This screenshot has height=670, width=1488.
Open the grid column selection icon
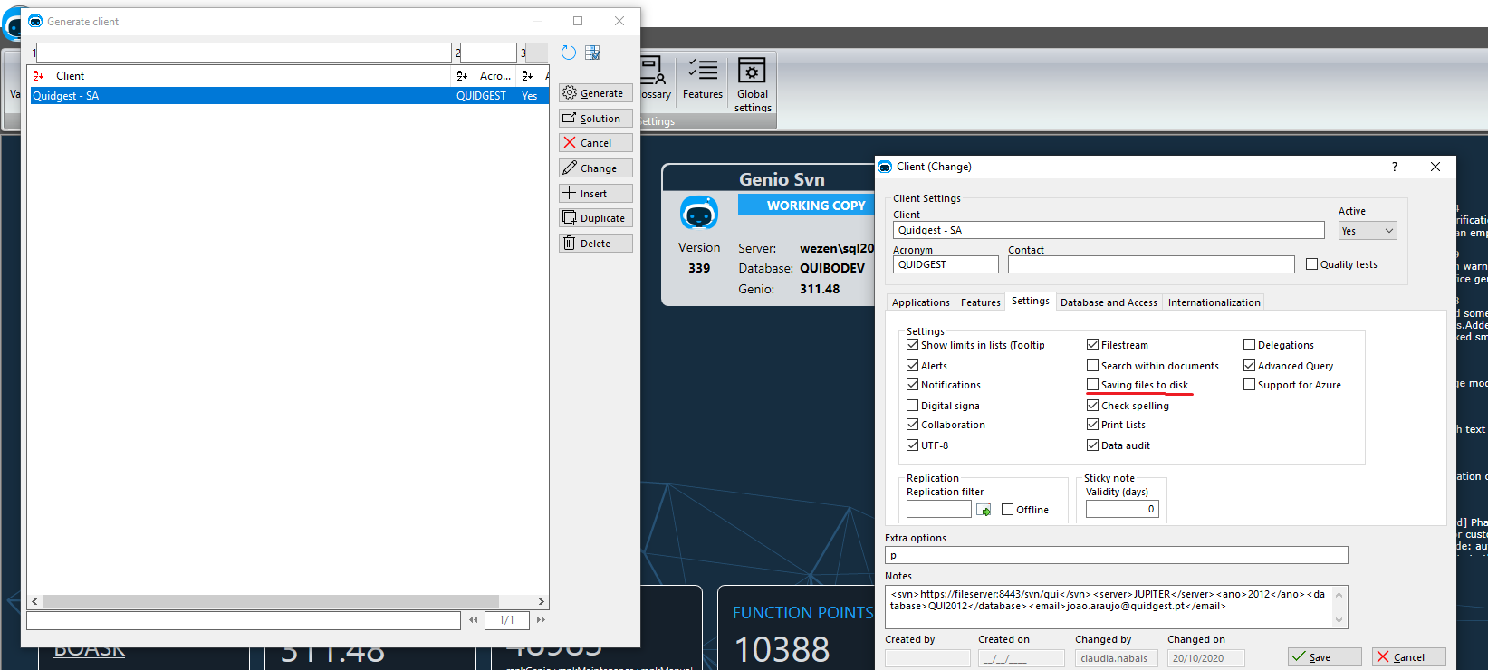click(x=592, y=53)
